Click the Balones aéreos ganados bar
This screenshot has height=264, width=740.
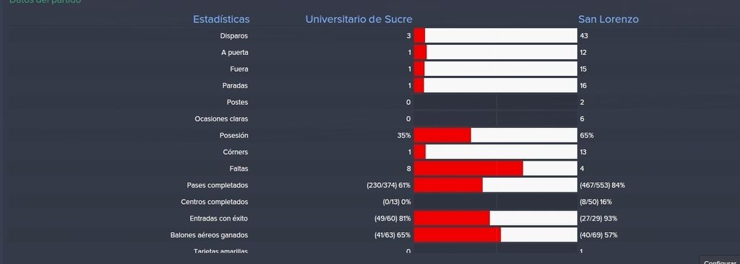point(496,235)
